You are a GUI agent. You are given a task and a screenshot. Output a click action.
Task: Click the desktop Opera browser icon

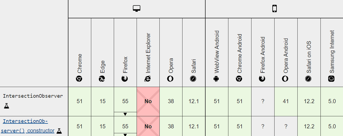point(171,79)
